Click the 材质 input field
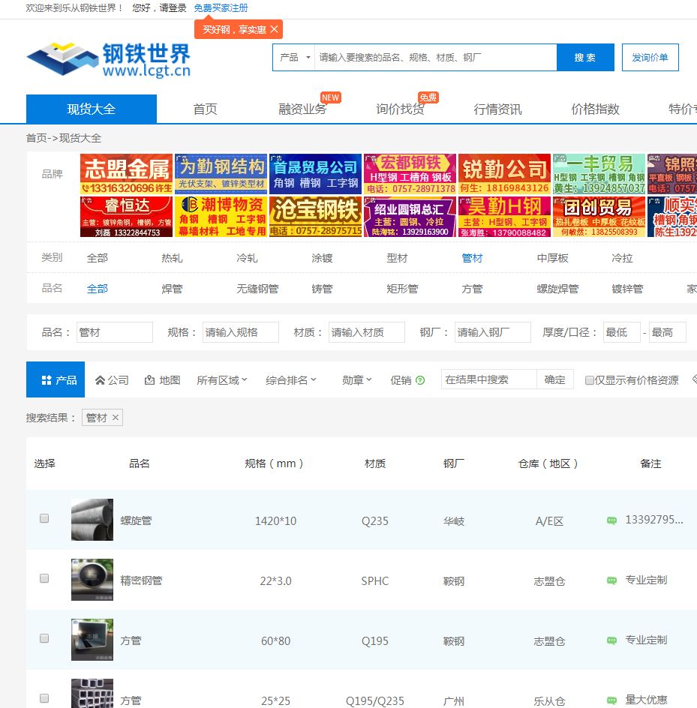This screenshot has height=708, width=697. click(x=367, y=332)
